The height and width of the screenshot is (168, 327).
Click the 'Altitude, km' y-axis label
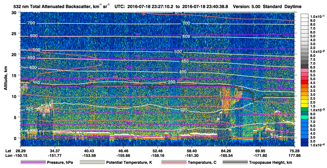[6, 78]
